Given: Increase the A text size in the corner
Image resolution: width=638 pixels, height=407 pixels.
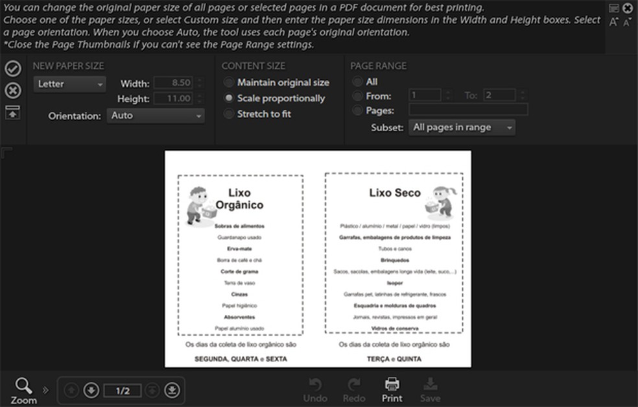Looking at the screenshot, I should pyautogui.click(x=613, y=21).
